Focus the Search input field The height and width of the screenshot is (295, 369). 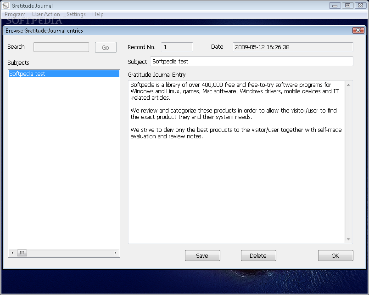(61, 47)
